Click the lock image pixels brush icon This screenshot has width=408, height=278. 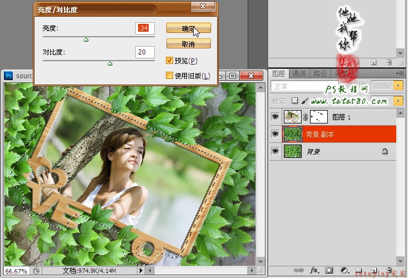click(304, 101)
